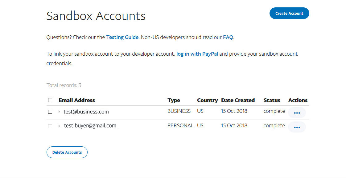Click the Create Account button

(289, 13)
